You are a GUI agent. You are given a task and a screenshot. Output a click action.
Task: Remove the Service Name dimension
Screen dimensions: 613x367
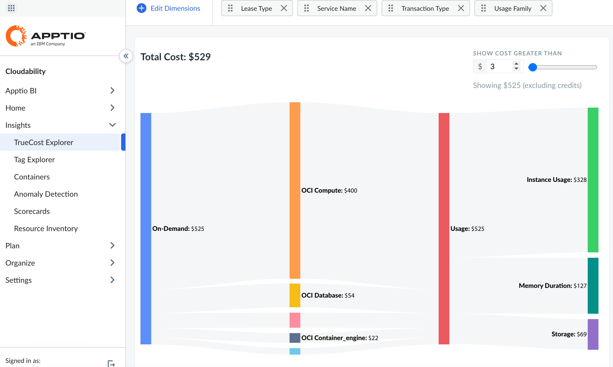click(x=368, y=8)
